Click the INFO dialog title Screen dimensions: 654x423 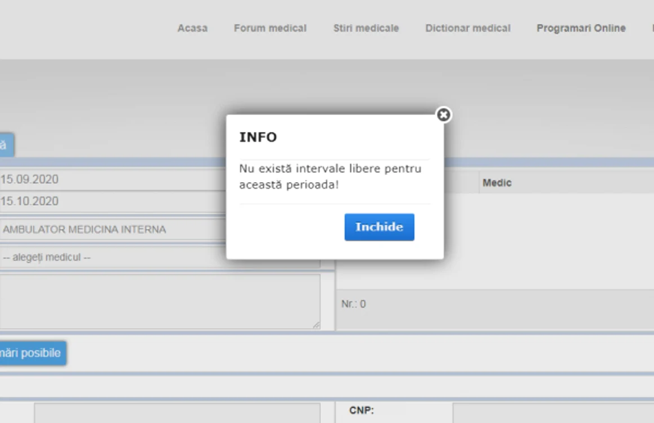[258, 137]
